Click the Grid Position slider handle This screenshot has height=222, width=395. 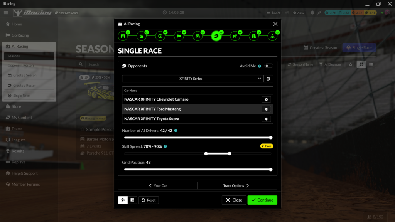click(271, 170)
